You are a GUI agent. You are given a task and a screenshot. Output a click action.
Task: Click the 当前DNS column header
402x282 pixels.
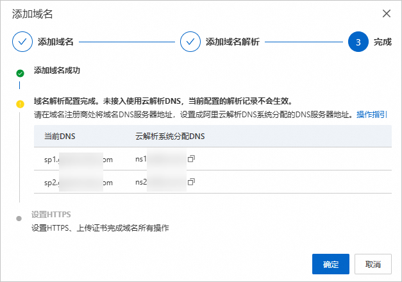[60, 136]
